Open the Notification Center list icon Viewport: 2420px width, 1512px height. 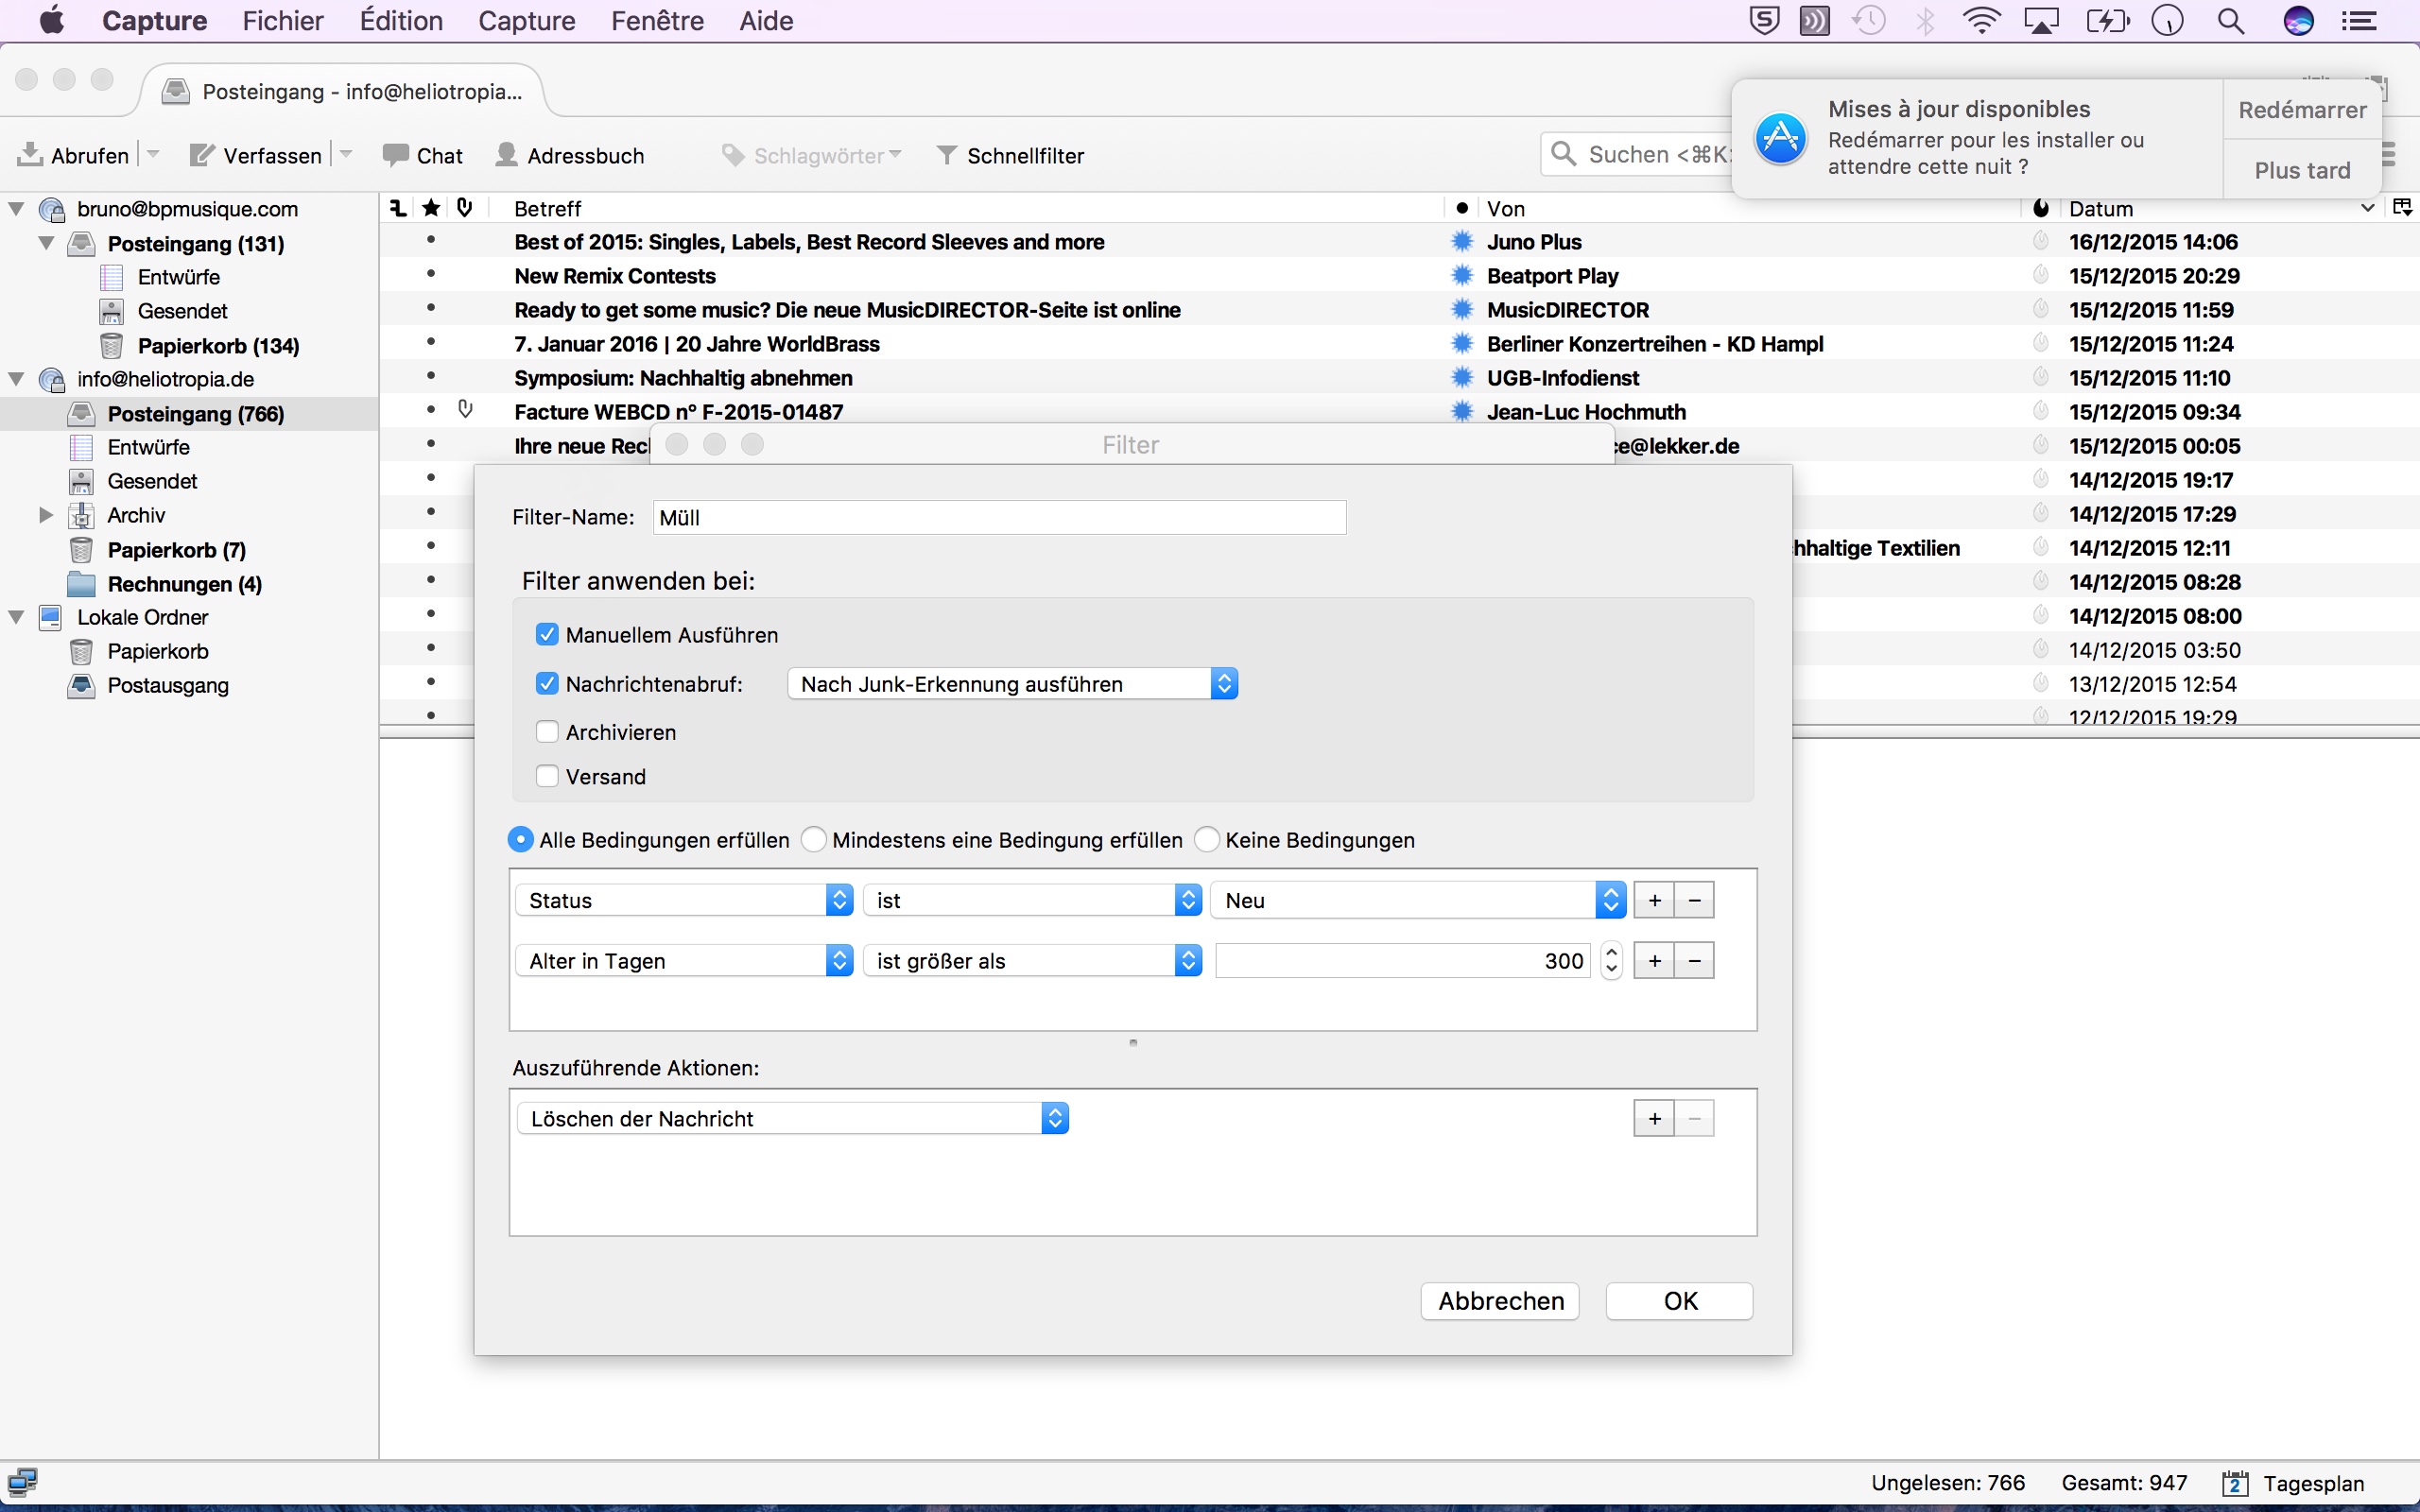(2360, 21)
